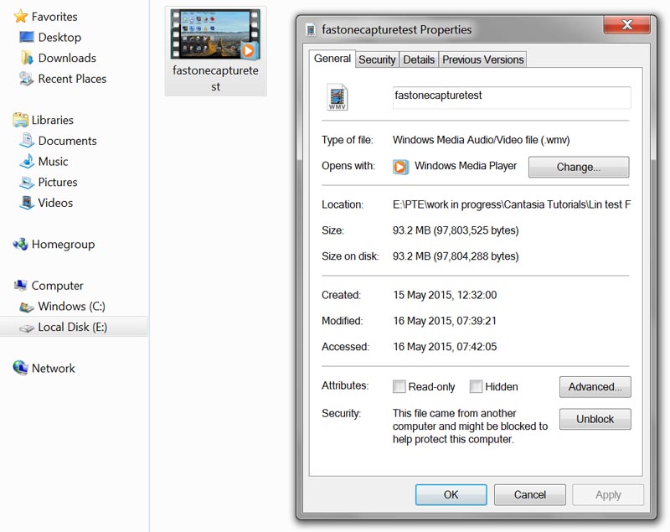Click the fastonecapturetest filename text field
670x532 pixels.
511,97
